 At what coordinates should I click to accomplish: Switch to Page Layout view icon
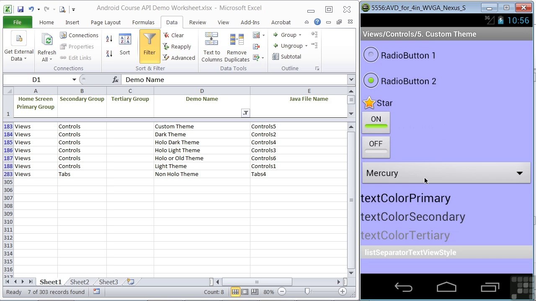[245, 292]
